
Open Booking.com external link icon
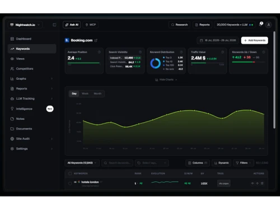coord(96,40)
